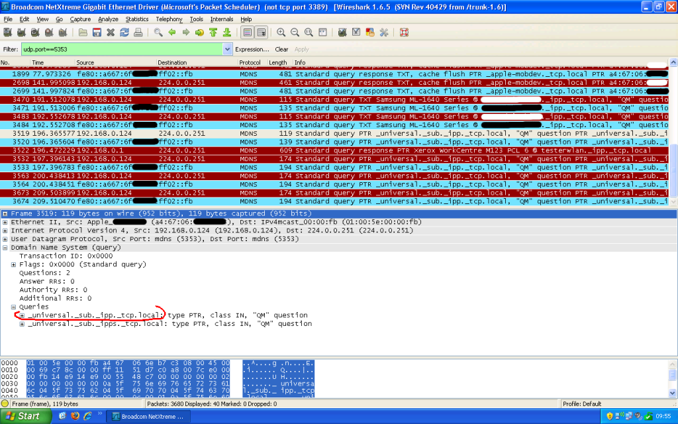
Task: Expand the Ethernet II details node
Action: (x=5, y=222)
